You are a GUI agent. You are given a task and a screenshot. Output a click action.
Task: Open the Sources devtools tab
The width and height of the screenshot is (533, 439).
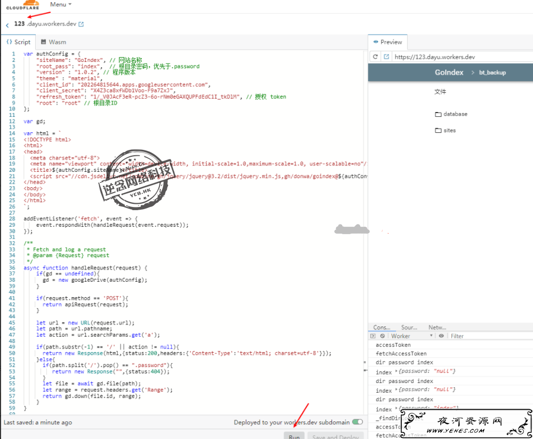coord(409,328)
